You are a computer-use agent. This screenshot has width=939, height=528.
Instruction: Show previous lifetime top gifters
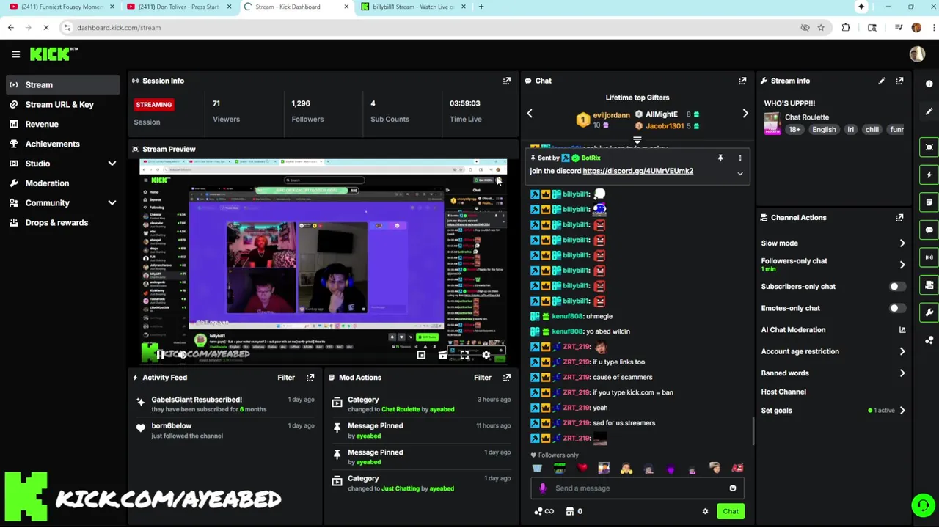click(530, 114)
